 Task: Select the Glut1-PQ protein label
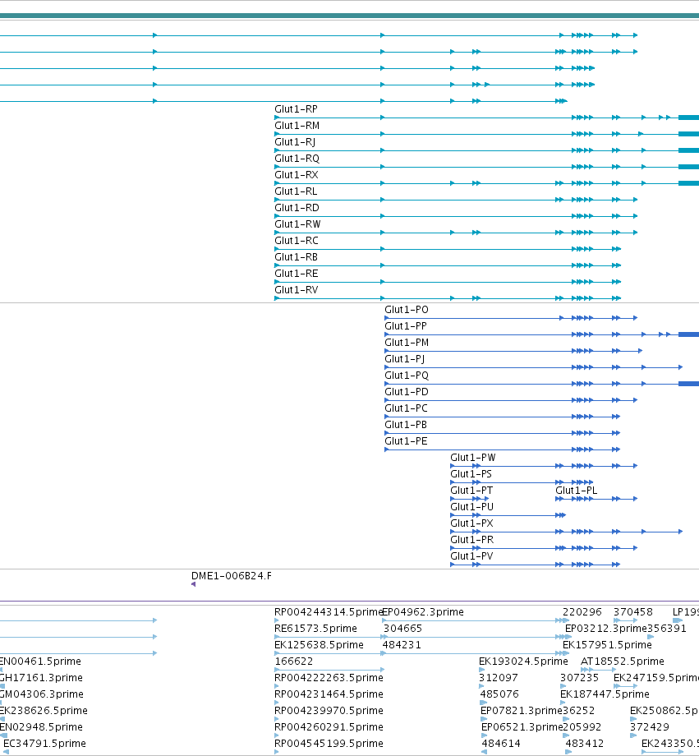click(407, 376)
